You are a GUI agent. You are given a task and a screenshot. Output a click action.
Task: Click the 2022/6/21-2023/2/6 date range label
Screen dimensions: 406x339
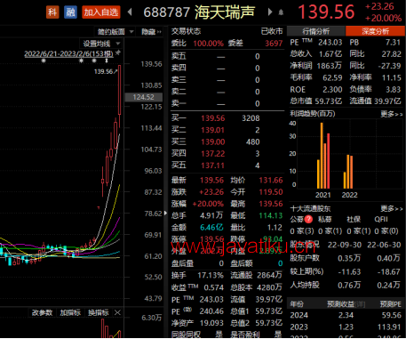click(68, 53)
